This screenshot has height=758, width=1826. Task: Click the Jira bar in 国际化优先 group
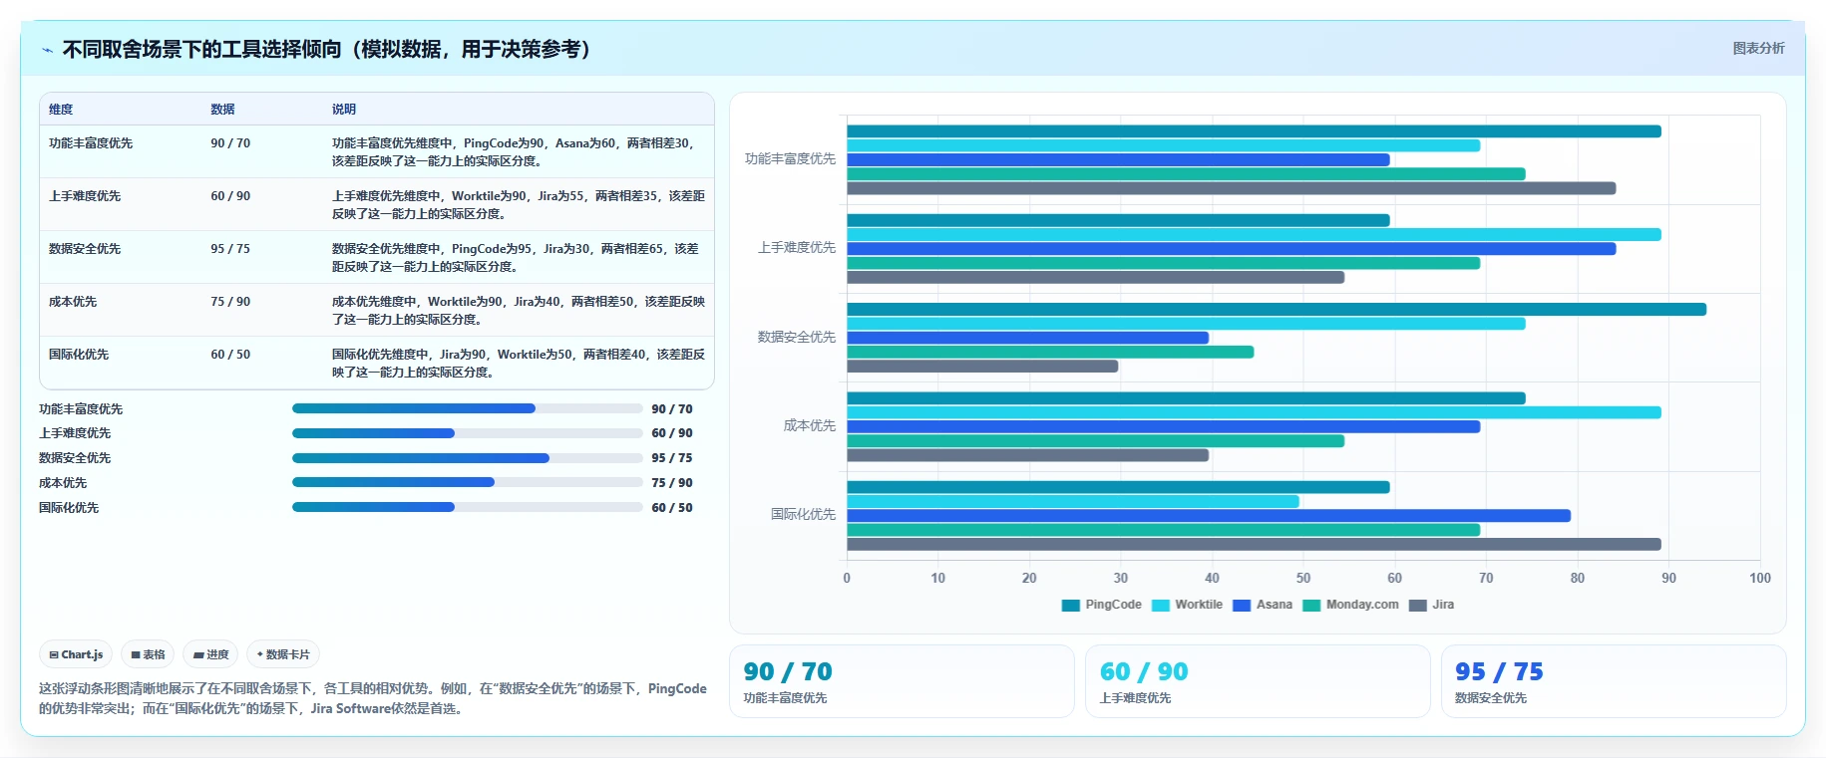tap(1254, 545)
